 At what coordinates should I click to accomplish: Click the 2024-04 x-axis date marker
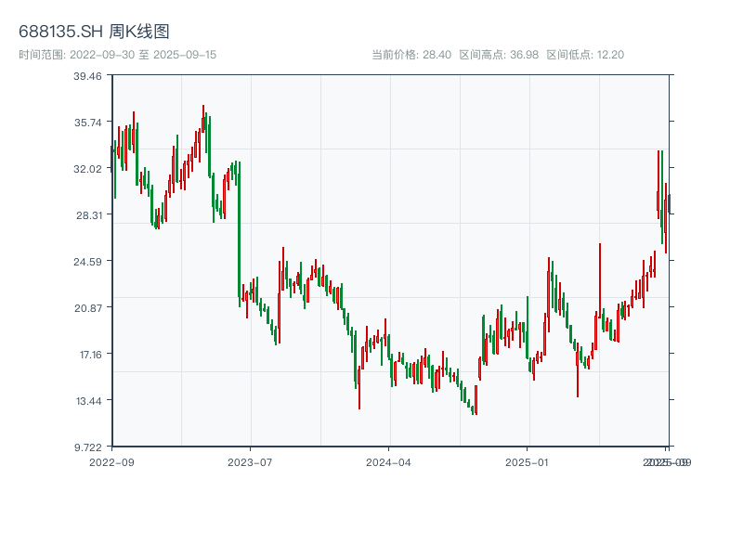pos(389,461)
